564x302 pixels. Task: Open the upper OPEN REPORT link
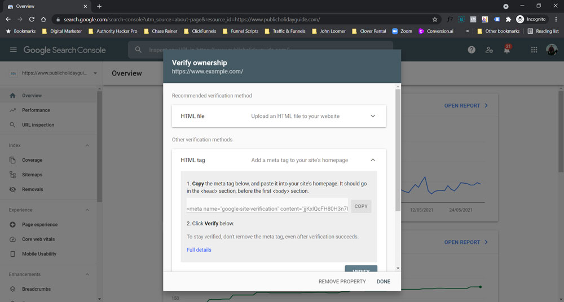coord(466,106)
